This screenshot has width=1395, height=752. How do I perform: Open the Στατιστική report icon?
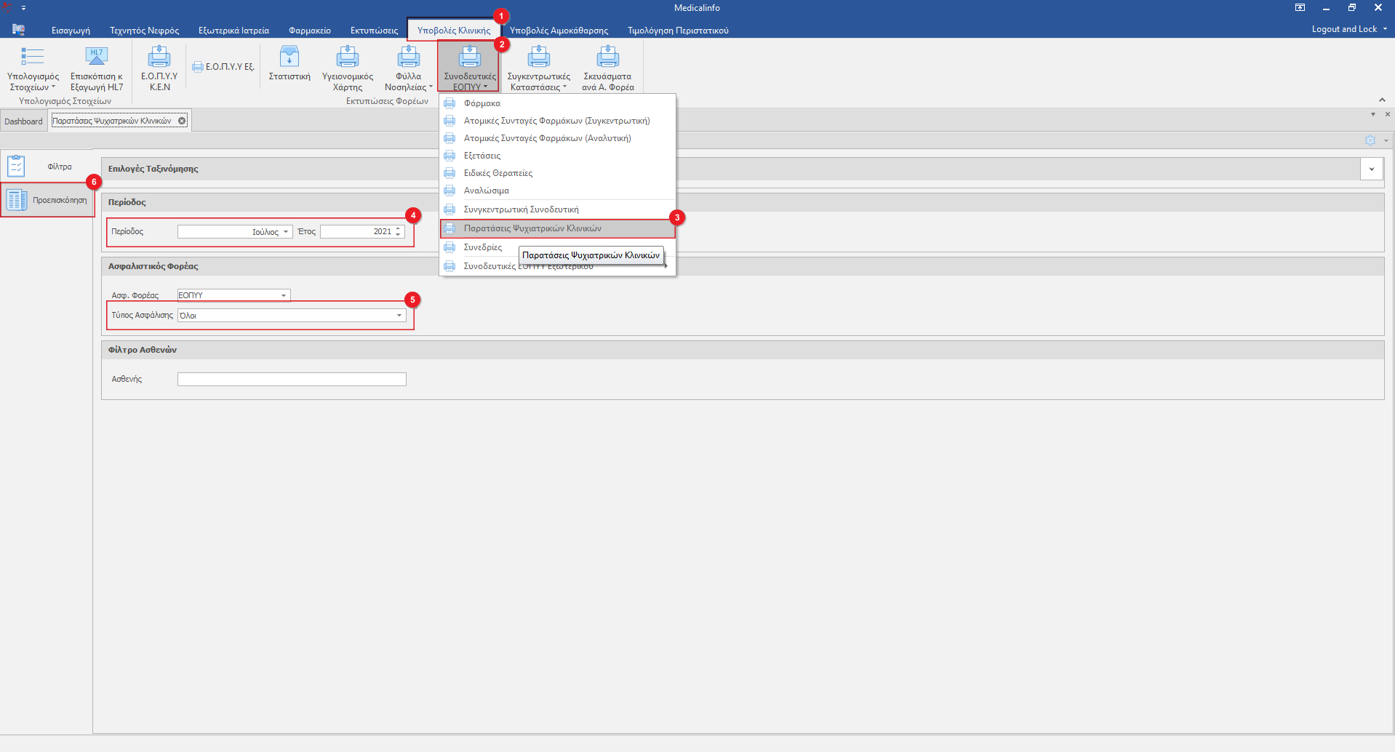tap(289, 58)
